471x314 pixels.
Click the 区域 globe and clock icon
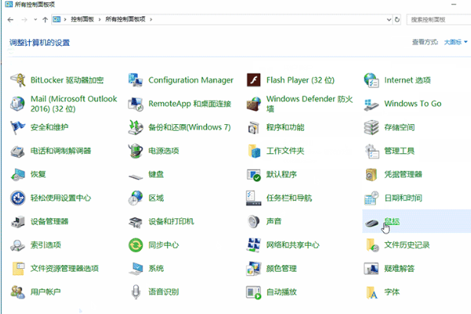tap(136, 198)
